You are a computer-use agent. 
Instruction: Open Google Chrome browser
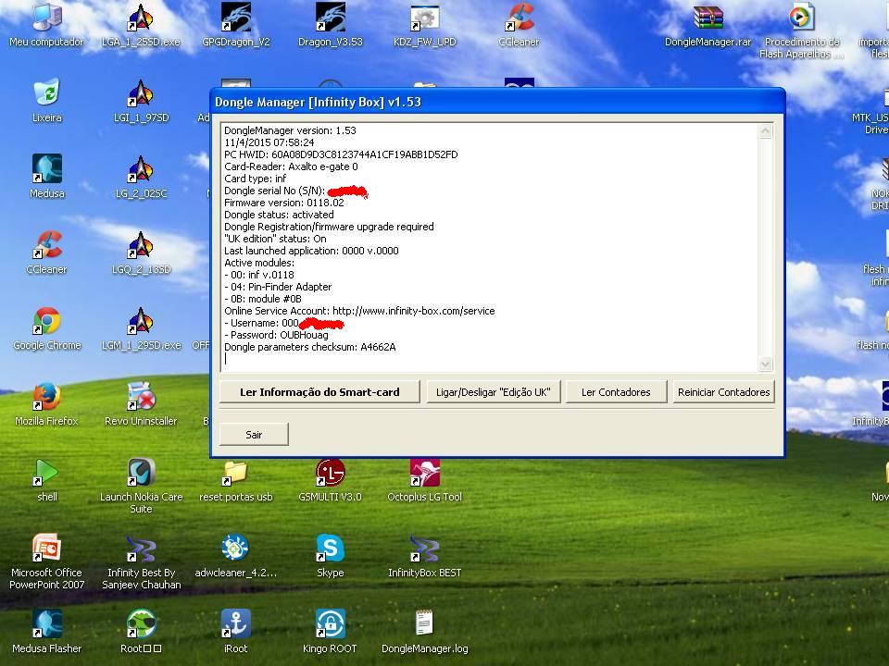[x=47, y=328]
